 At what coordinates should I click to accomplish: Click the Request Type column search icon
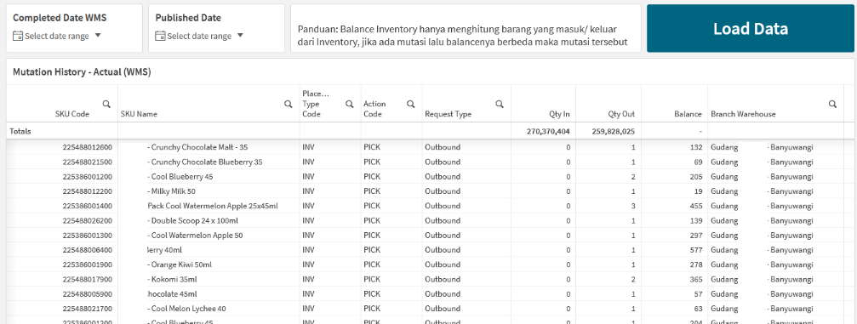499,104
